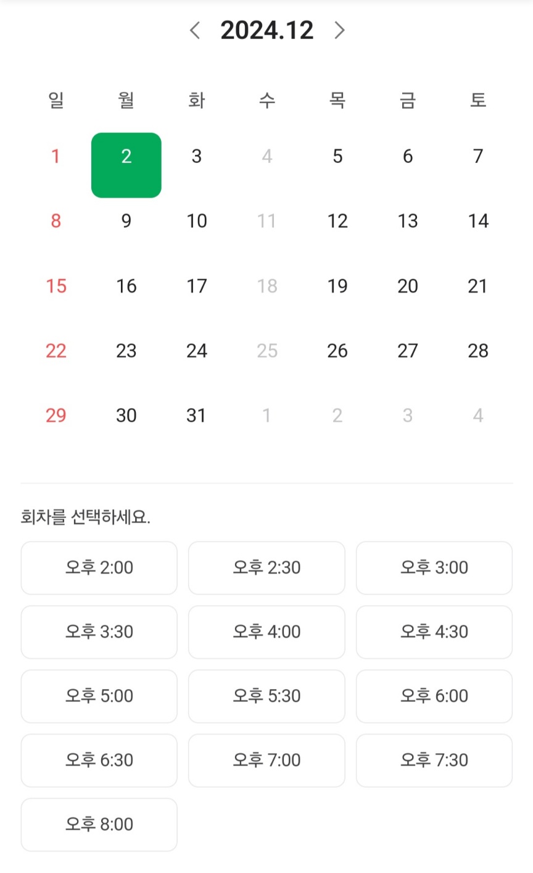Select the 오후 2:00 time slot
The width and height of the screenshot is (533, 873).
click(99, 568)
